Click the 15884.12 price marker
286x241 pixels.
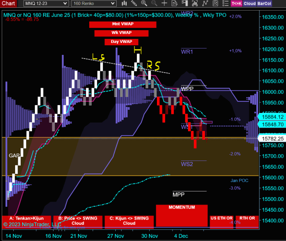(x=272, y=117)
